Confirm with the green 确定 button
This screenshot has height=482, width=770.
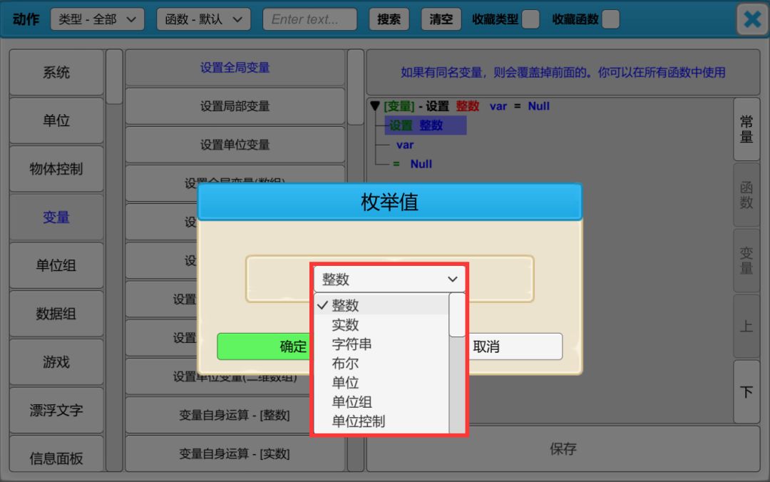(265, 347)
